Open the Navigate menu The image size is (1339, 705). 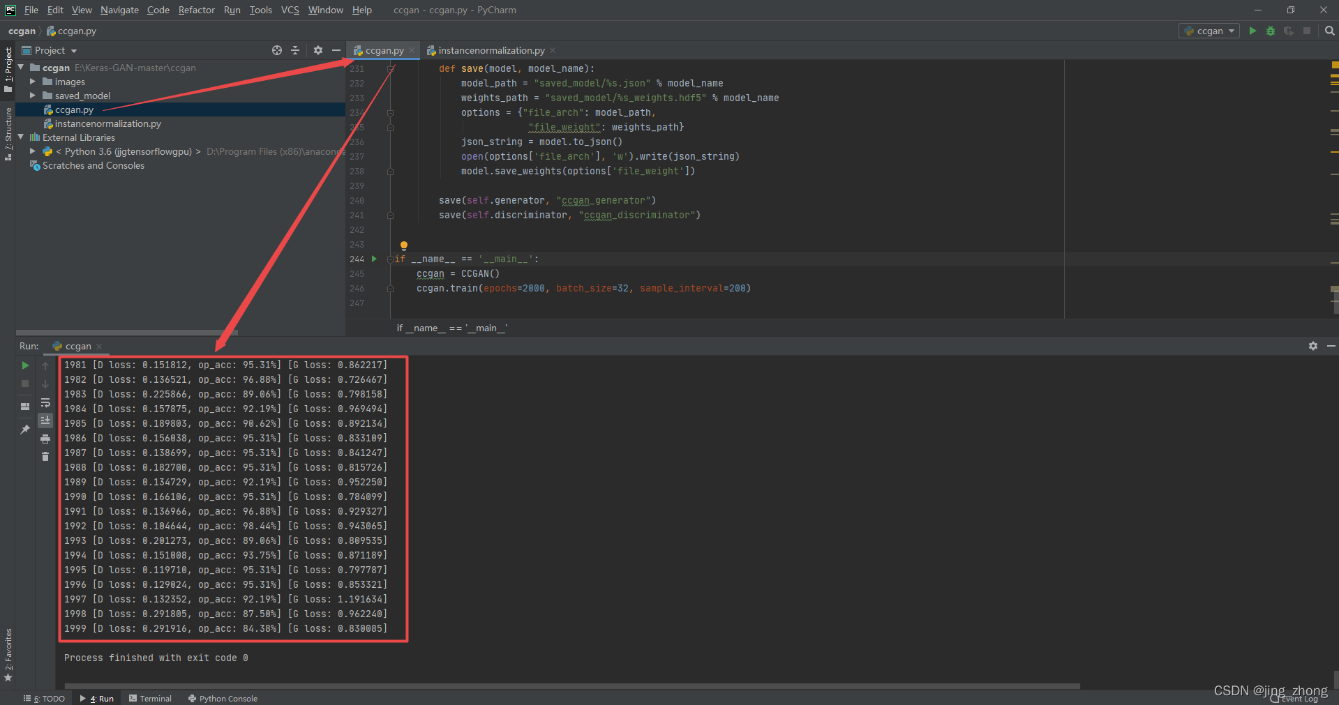click(119, 10)
